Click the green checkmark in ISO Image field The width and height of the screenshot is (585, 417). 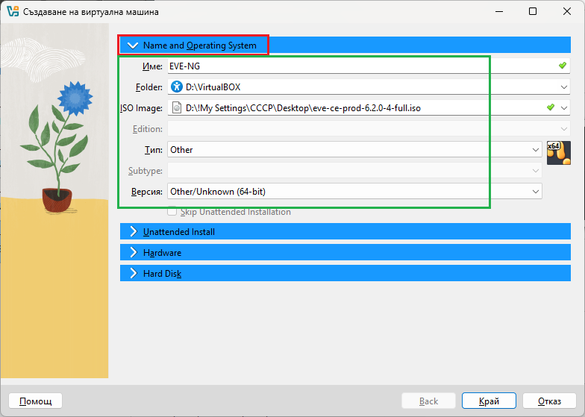(x=551, y=107)
